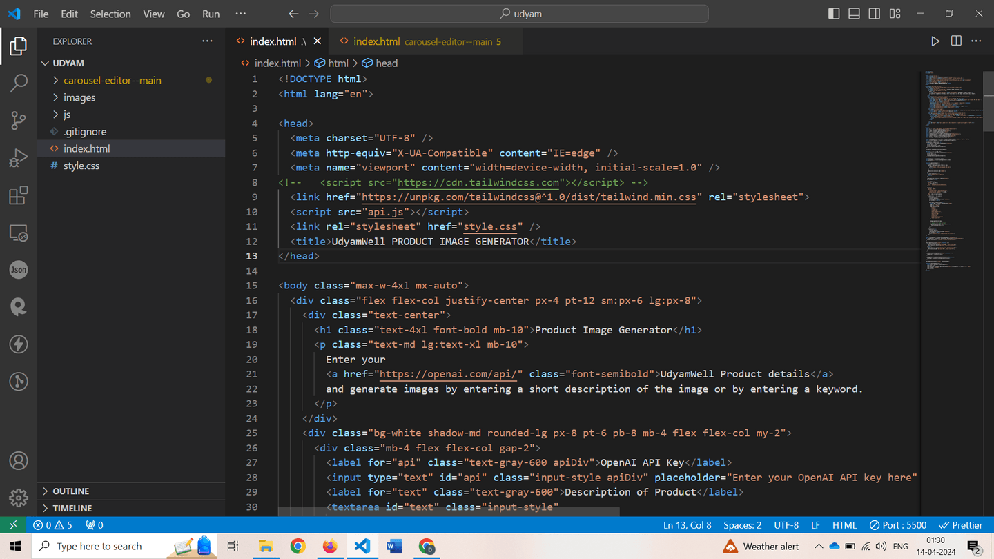Open the Thunder Client lightning icon

[19, 344]
